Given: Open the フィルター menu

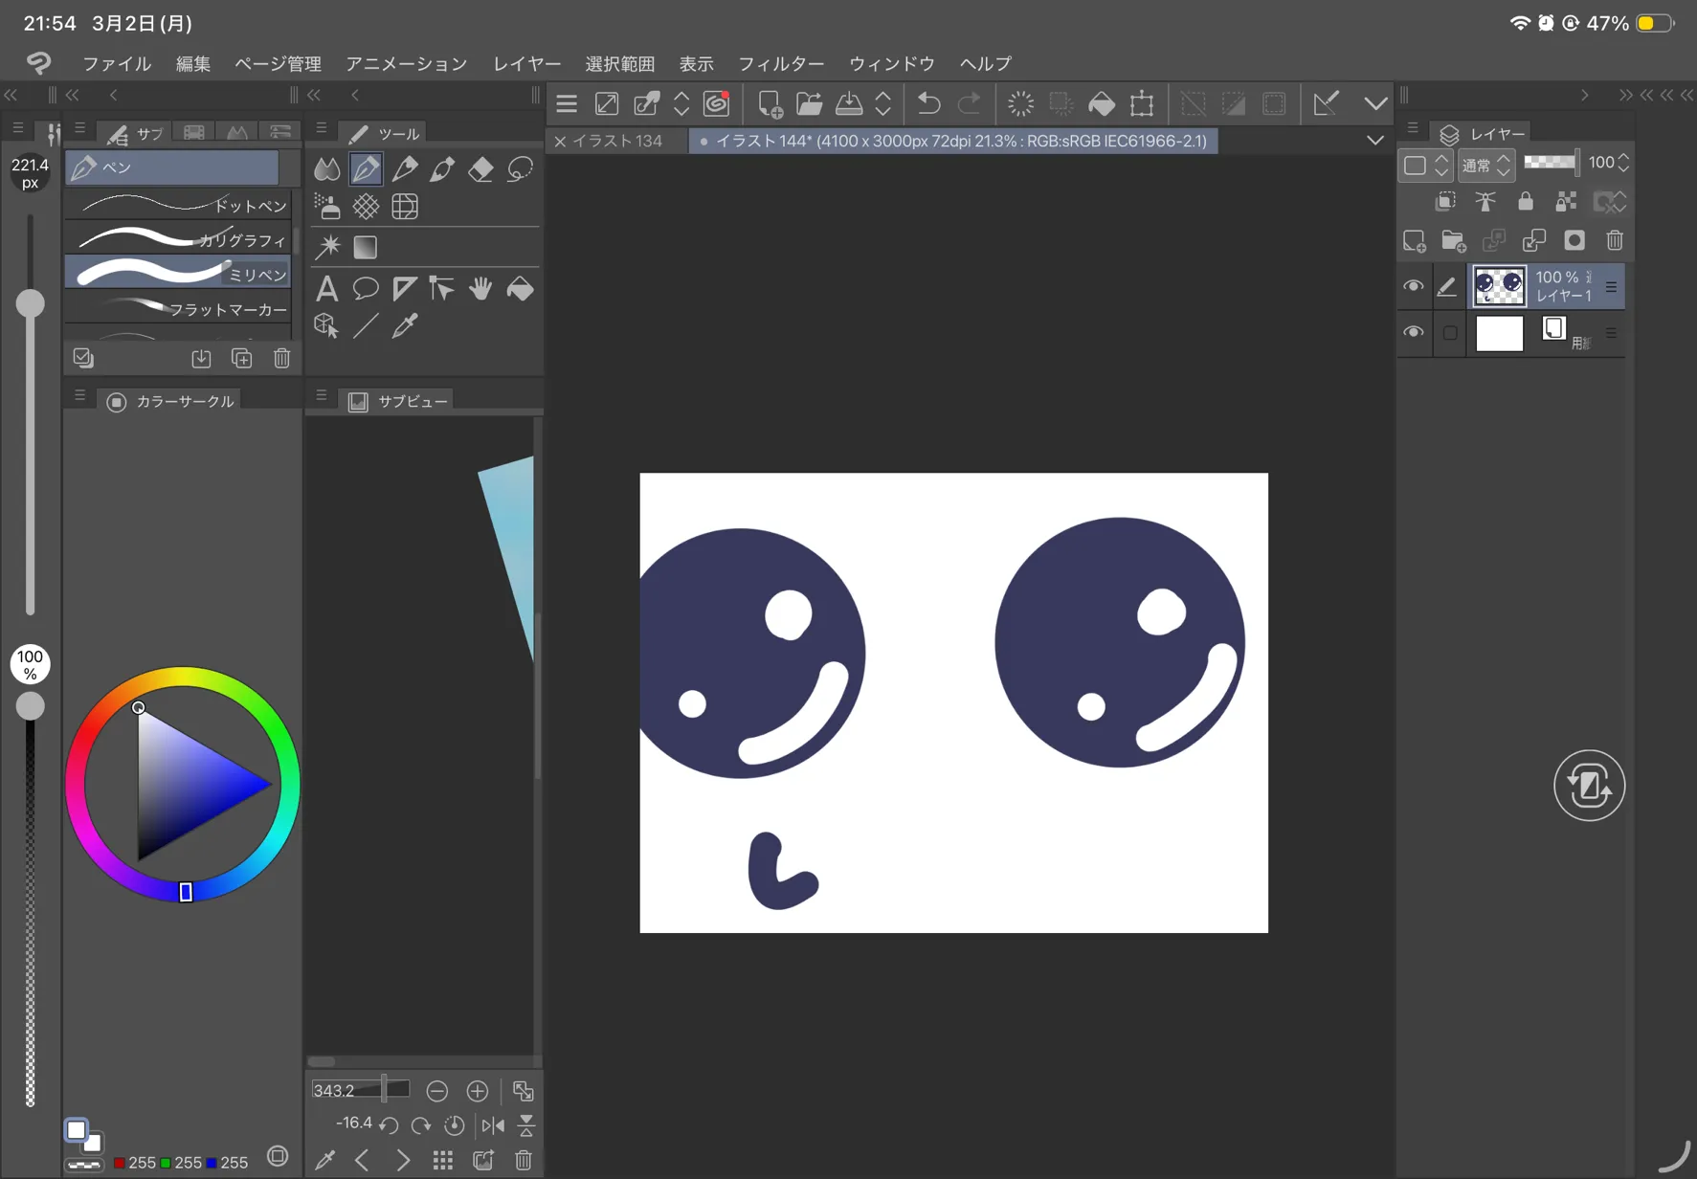Looking at the screenshot, I should coord(780,63).
